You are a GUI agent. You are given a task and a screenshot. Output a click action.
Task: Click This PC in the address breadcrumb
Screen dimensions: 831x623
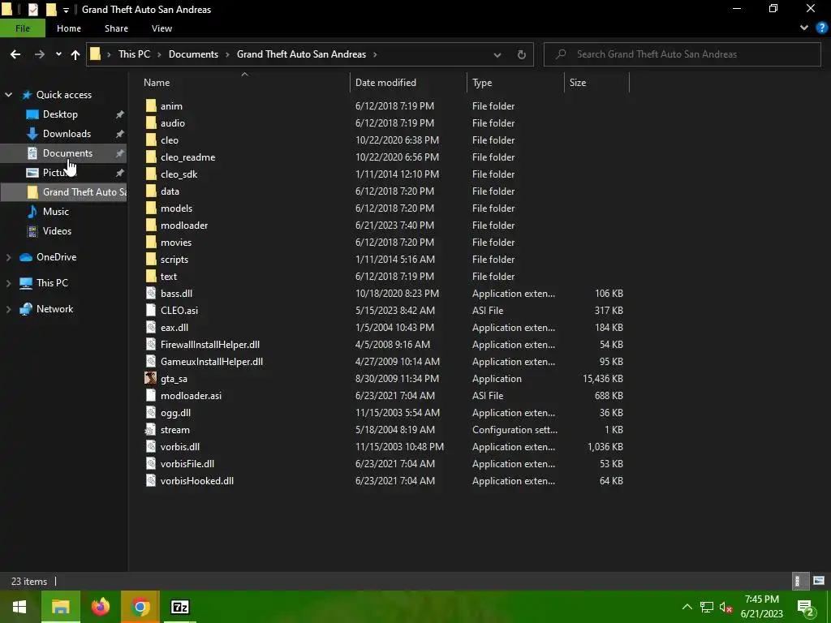coord(134,54)
